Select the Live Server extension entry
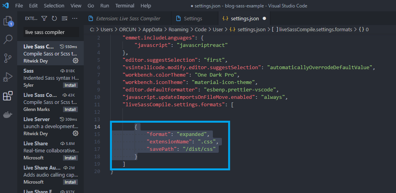Screen dimensions: 396x193 click(50, 126)
